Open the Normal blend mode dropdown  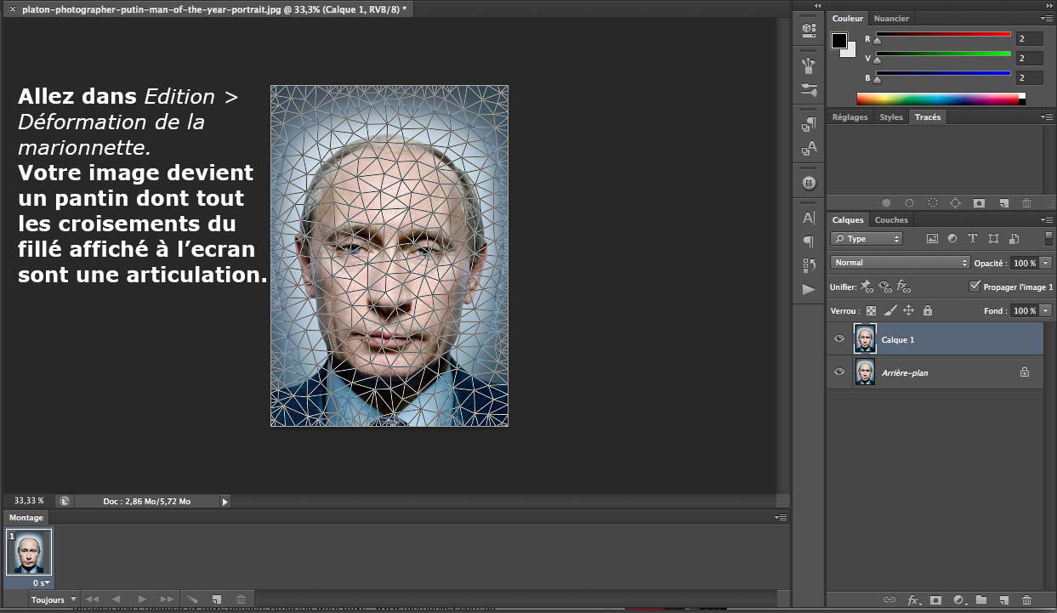900,264
